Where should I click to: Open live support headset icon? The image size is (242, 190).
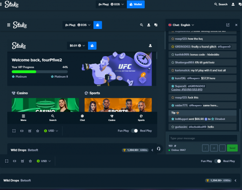tap(159, 148)
